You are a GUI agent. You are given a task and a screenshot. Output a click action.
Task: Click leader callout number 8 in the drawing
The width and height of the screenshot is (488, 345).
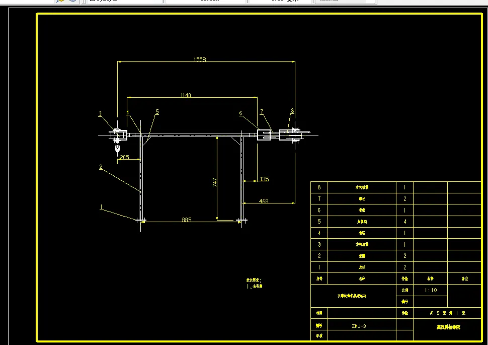292,111
